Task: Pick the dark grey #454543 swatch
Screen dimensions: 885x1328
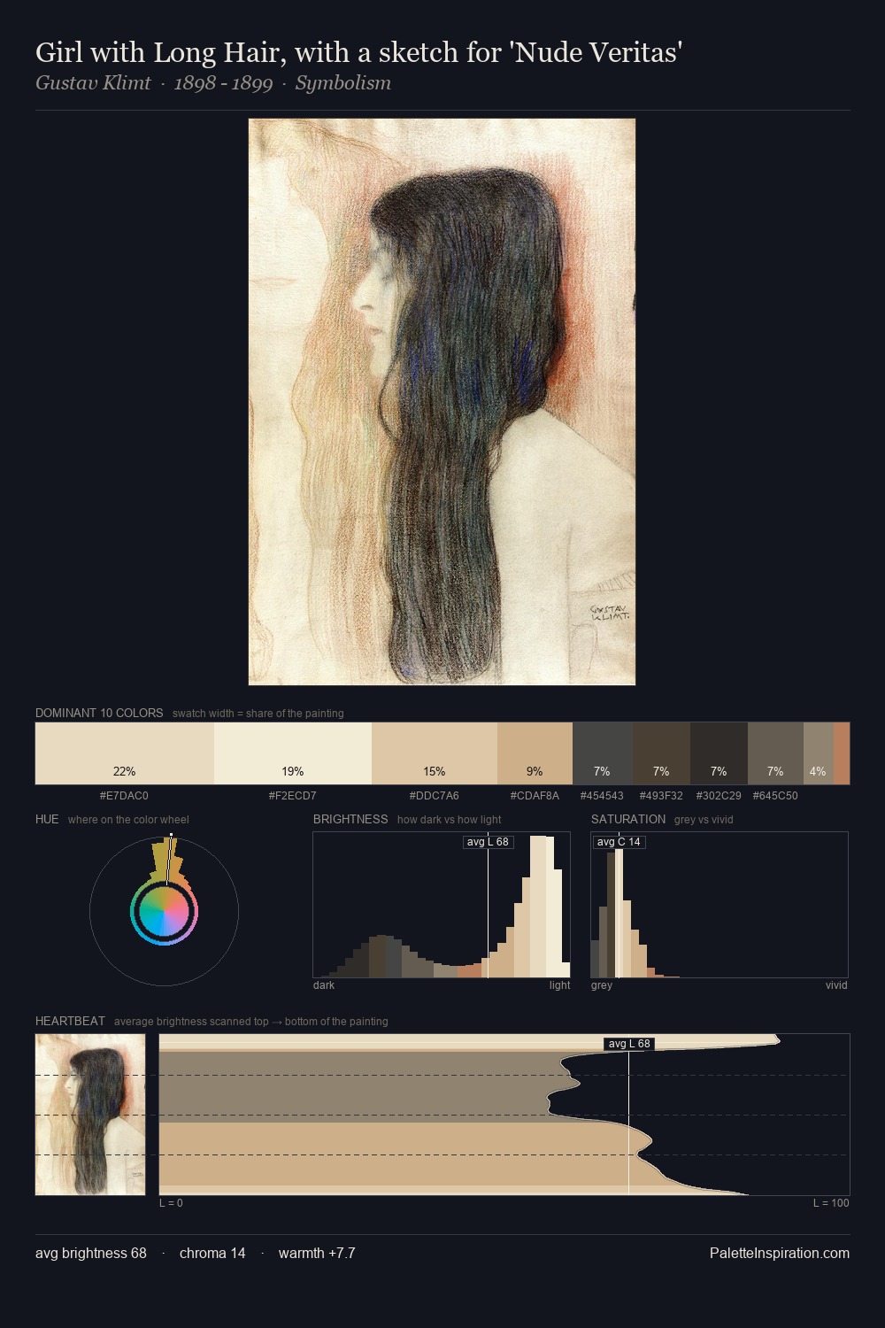Action: (603, 753)
